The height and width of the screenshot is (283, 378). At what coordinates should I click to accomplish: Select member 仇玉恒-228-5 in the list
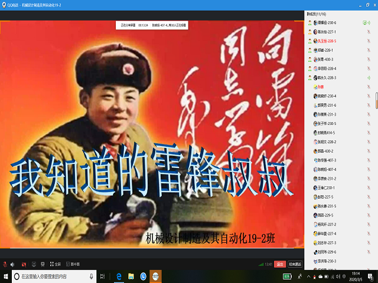point(327,41)
